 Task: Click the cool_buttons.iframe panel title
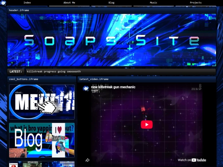(x=24, y=79)
